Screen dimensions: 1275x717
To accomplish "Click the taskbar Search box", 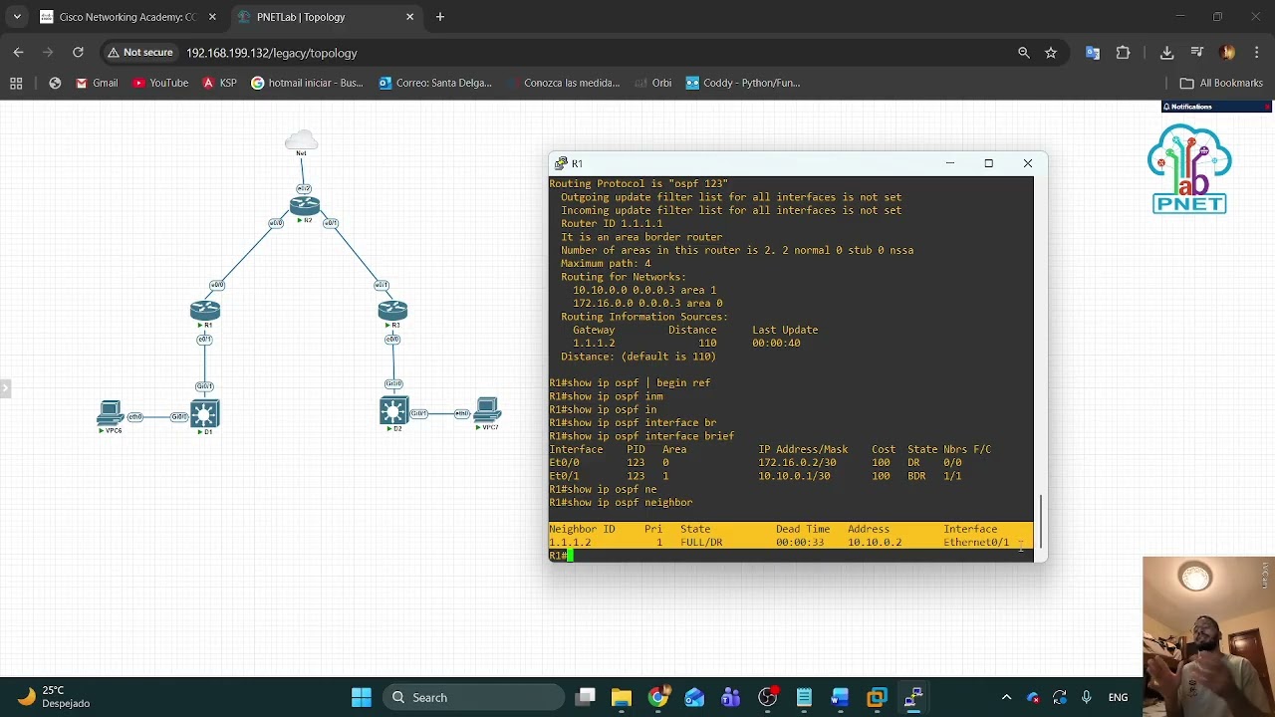I will [474, 697].
